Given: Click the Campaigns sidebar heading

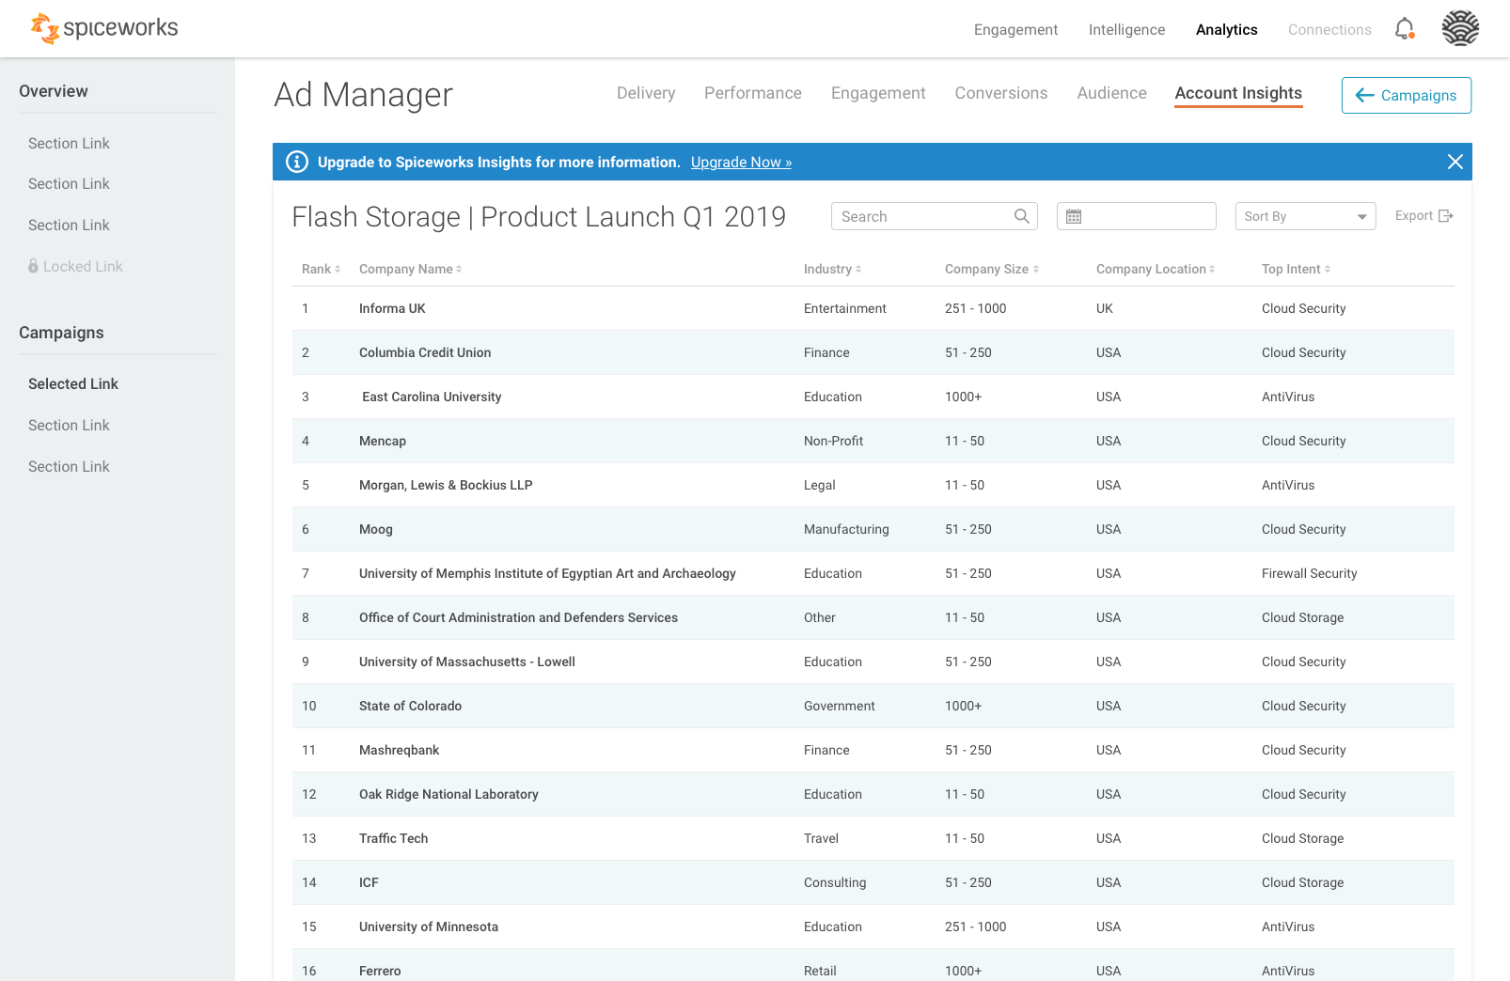Looking at the screenshot, I should (61, 333).
